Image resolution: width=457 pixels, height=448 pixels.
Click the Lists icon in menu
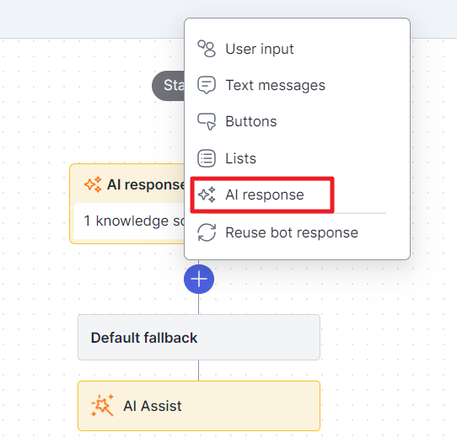click(x=207, y=158)
